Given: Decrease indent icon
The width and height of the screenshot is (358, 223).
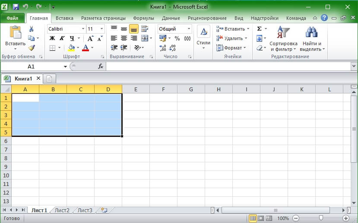Looking at the screenshot, I should coord(114,47).
